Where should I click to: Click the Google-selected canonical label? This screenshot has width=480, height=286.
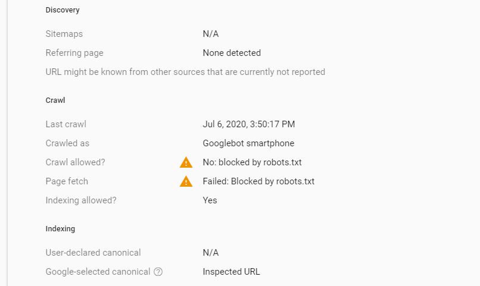98,272
